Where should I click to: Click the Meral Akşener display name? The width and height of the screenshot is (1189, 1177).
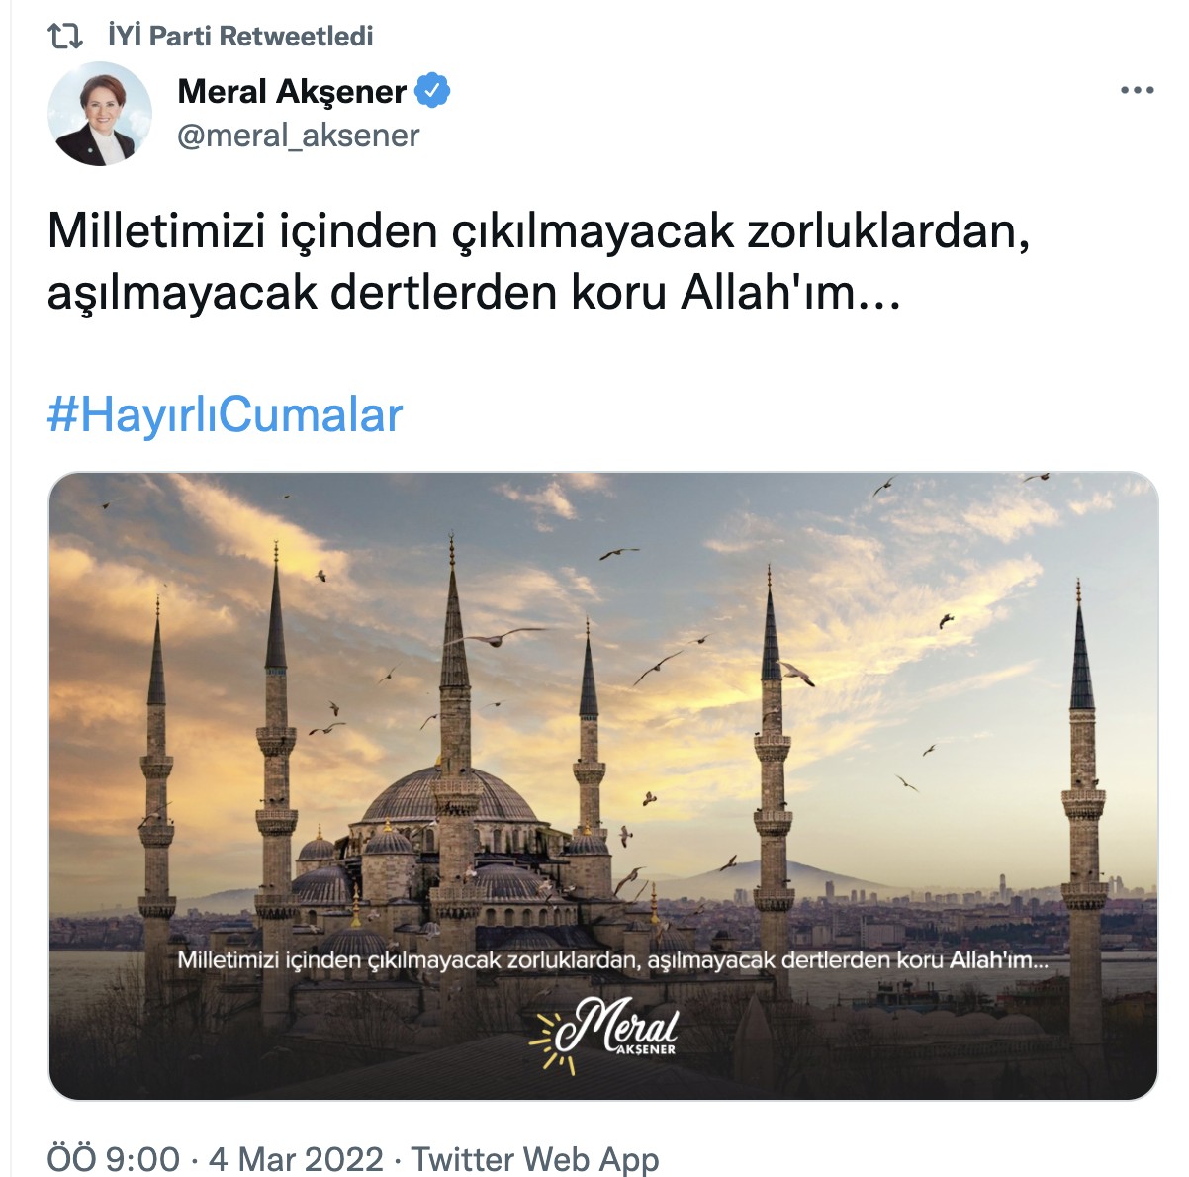click(x=292, y=91)
